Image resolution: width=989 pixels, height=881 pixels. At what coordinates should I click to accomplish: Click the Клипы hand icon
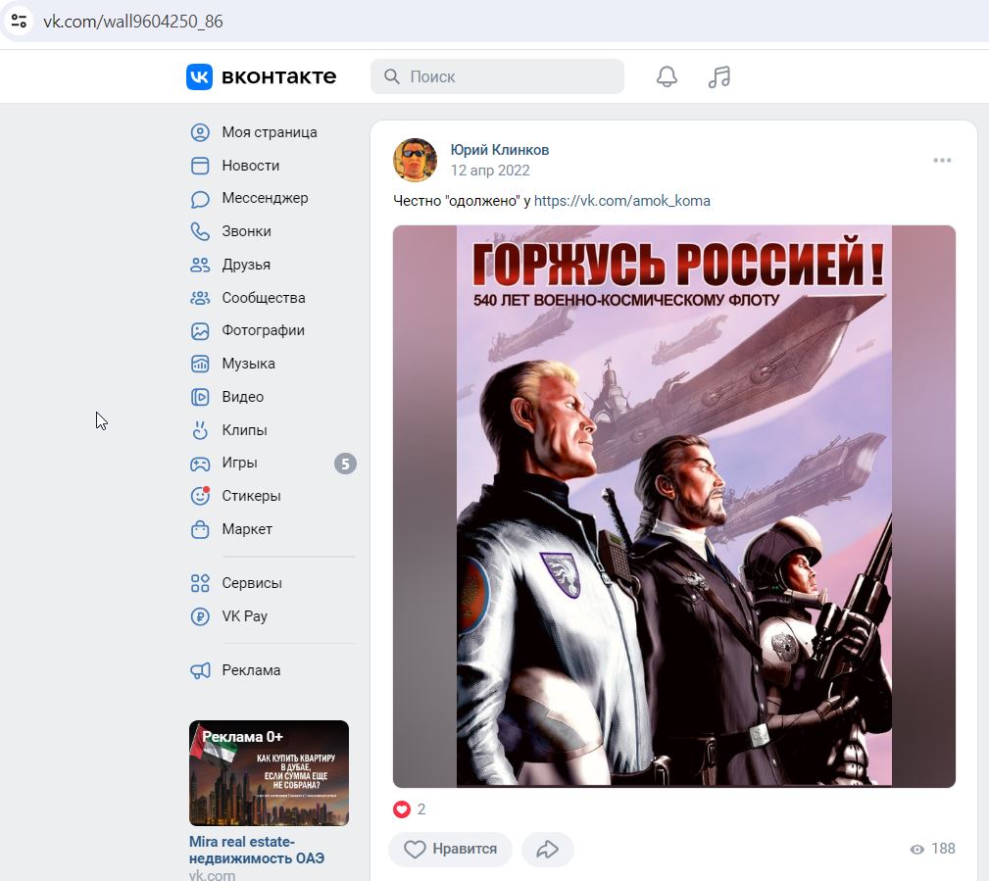[x=200, y=430]
